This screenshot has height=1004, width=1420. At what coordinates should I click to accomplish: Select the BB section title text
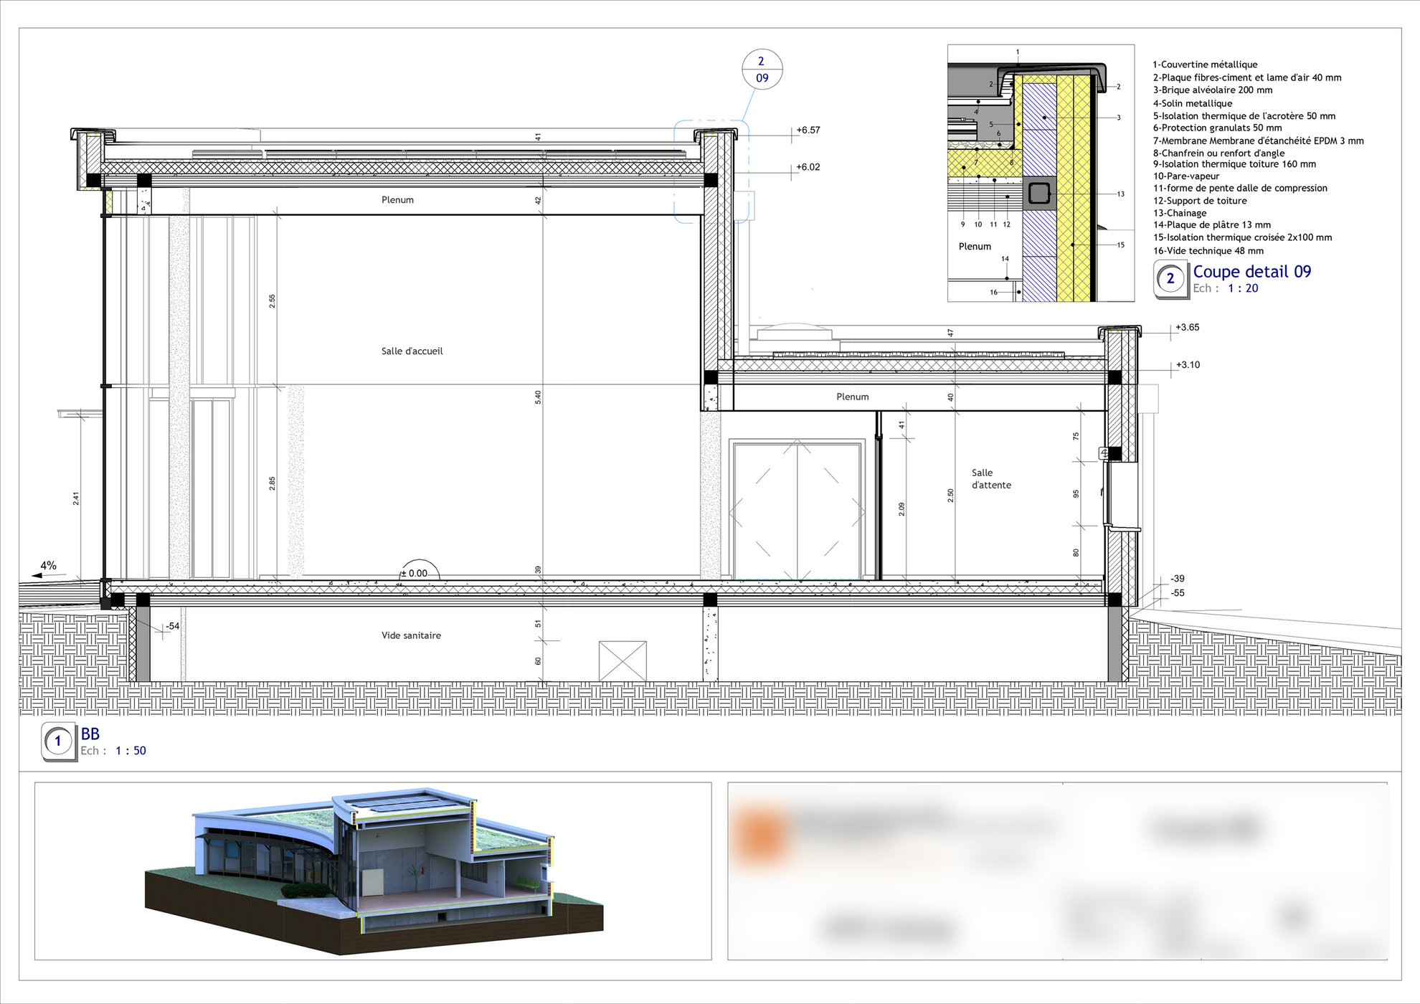point(90,734)
